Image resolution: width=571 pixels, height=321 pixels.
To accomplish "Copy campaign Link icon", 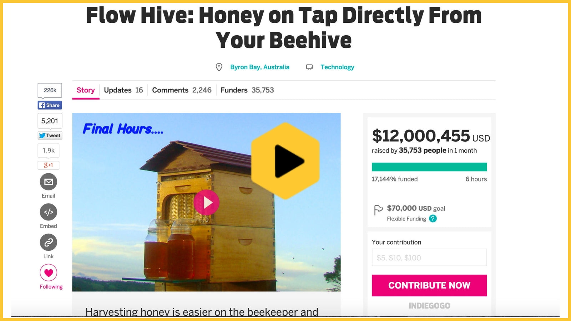I will (49, 243).
